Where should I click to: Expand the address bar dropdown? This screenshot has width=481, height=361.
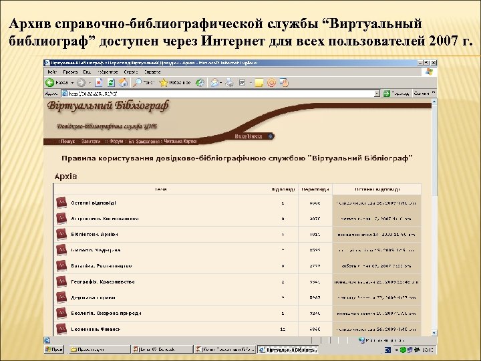[x=377, y=94]
